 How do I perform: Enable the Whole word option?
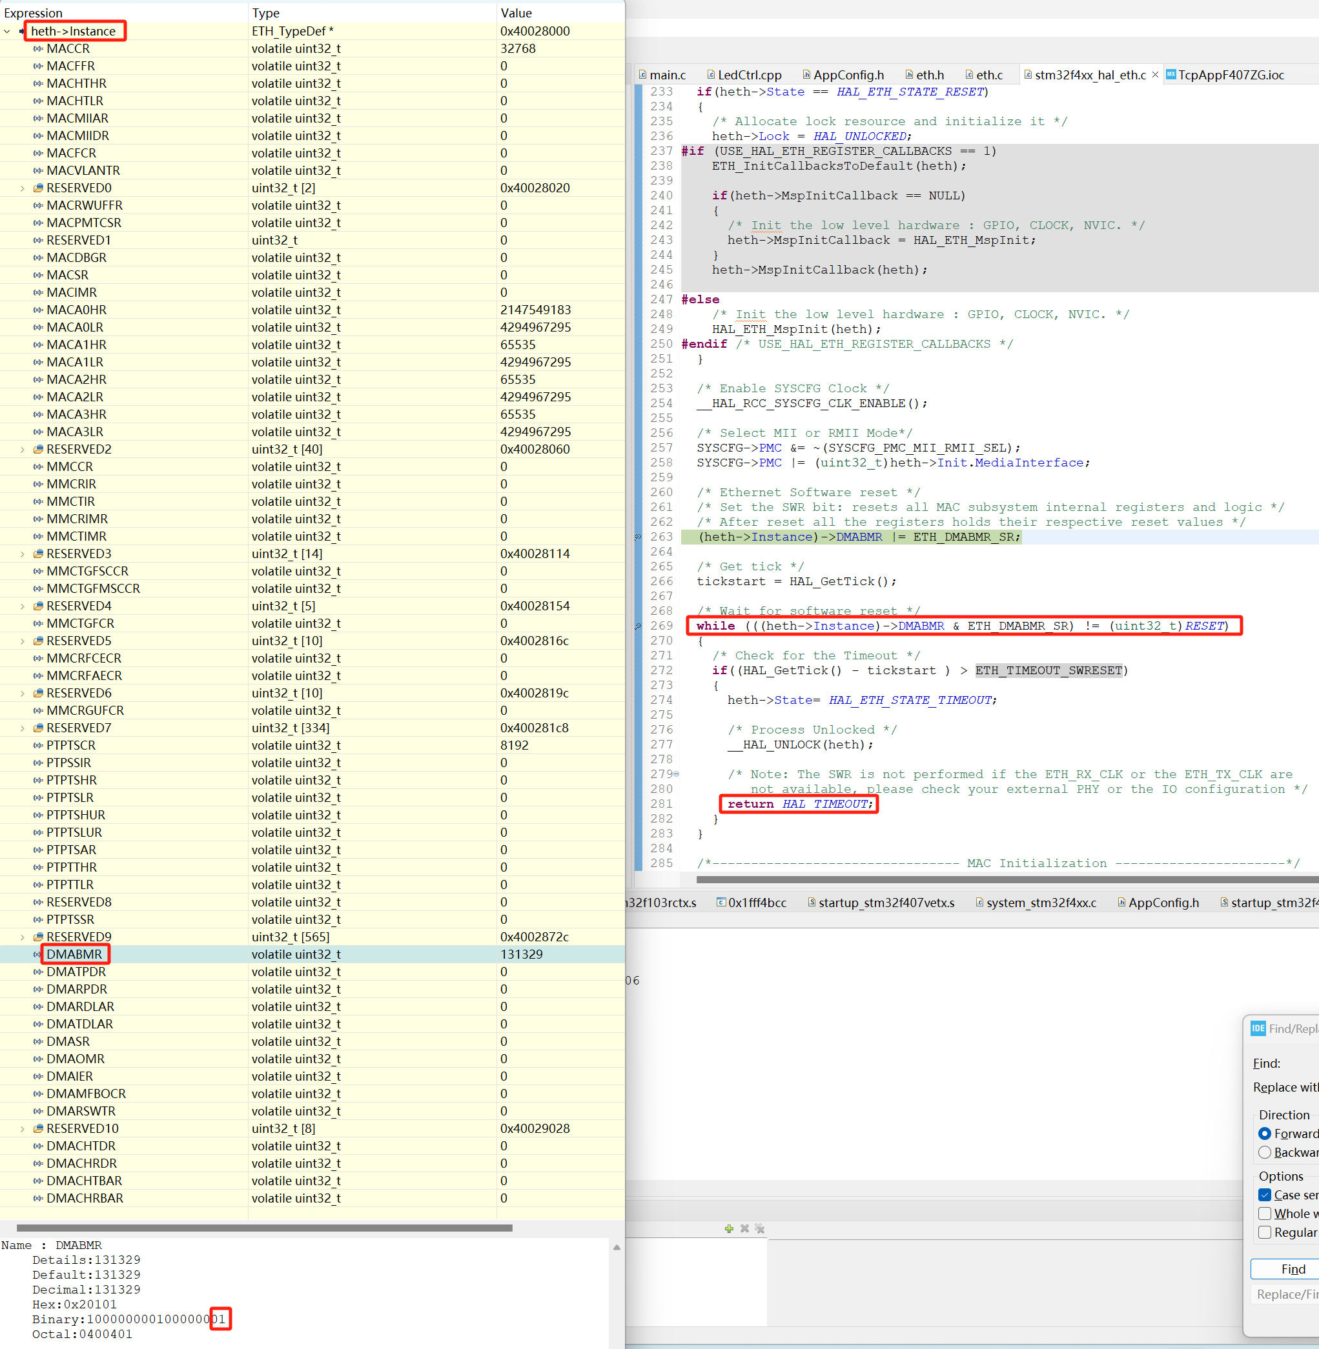pyautogui.click(x=1266, y=1214)
